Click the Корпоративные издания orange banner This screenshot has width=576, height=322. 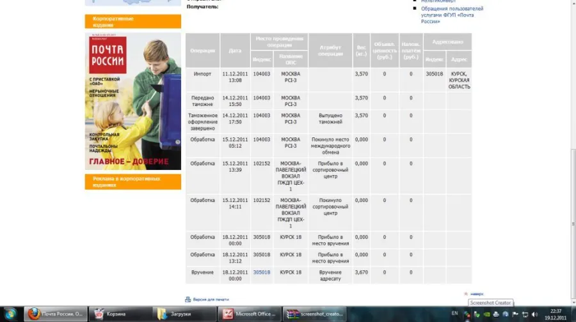[x=133, y=22]
